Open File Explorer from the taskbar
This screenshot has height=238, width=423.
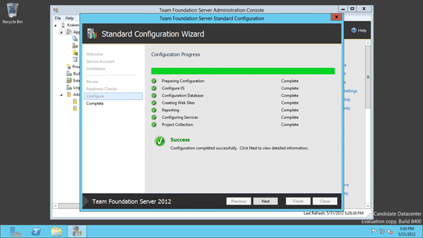click(x=56, y=231)
